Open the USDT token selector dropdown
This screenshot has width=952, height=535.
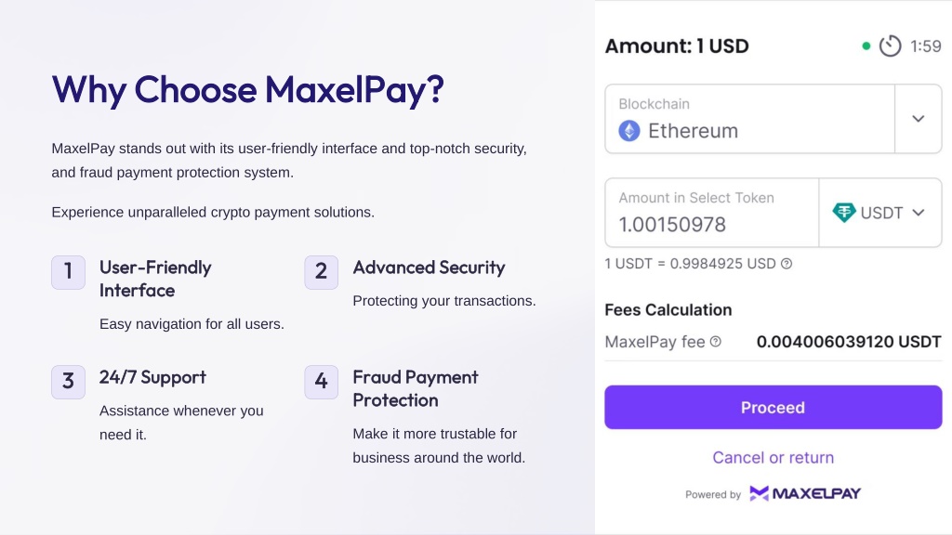(880, 213)
